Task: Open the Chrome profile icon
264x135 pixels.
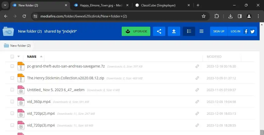Action: click(x=249, y=16)
